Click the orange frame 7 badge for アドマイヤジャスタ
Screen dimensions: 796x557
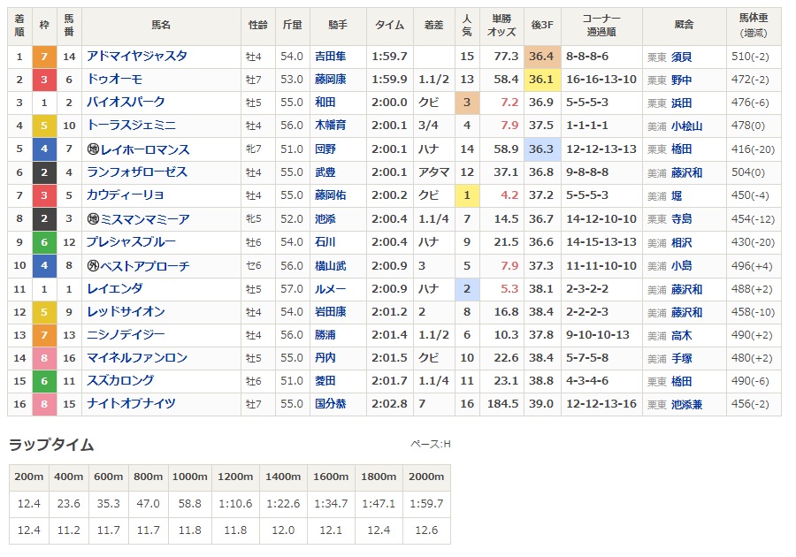pyautogui.click(x=44, y=57)
